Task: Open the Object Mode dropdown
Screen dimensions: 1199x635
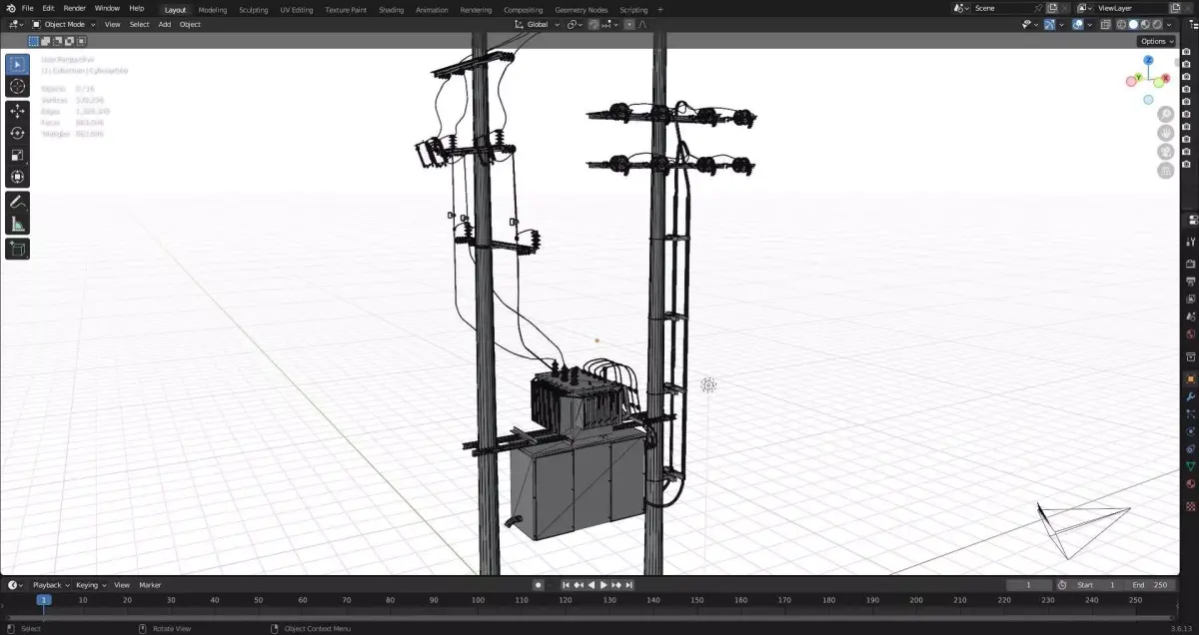Action: [x=64, y=24]
